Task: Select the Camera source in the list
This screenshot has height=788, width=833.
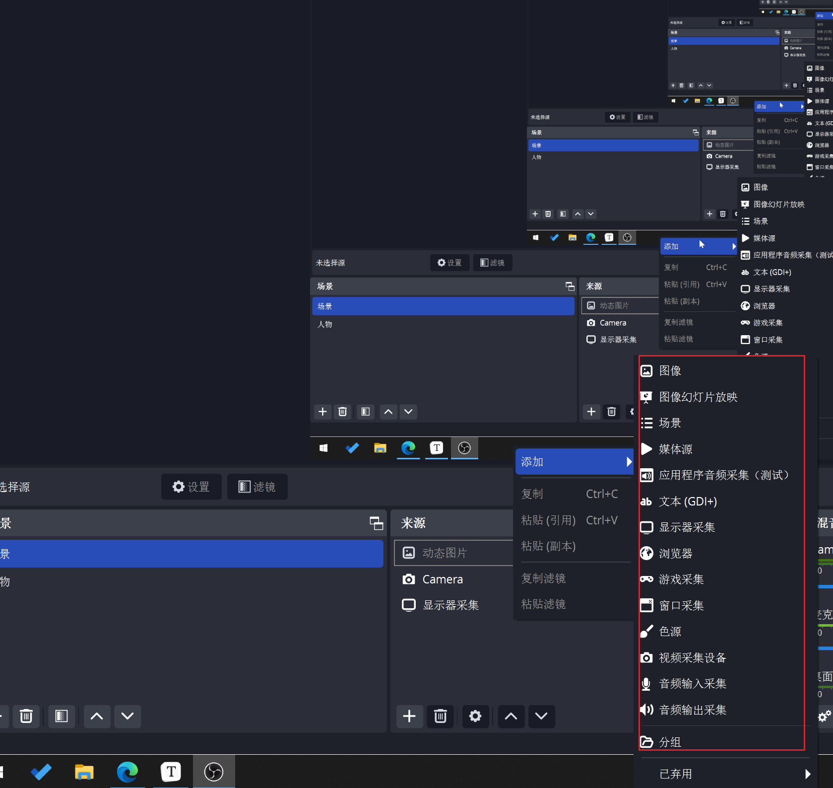Action: [x=442, y=579]
